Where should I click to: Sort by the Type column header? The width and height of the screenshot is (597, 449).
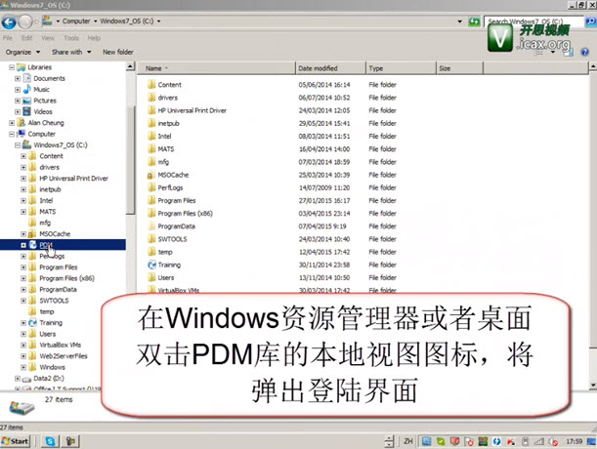(401, 68)
